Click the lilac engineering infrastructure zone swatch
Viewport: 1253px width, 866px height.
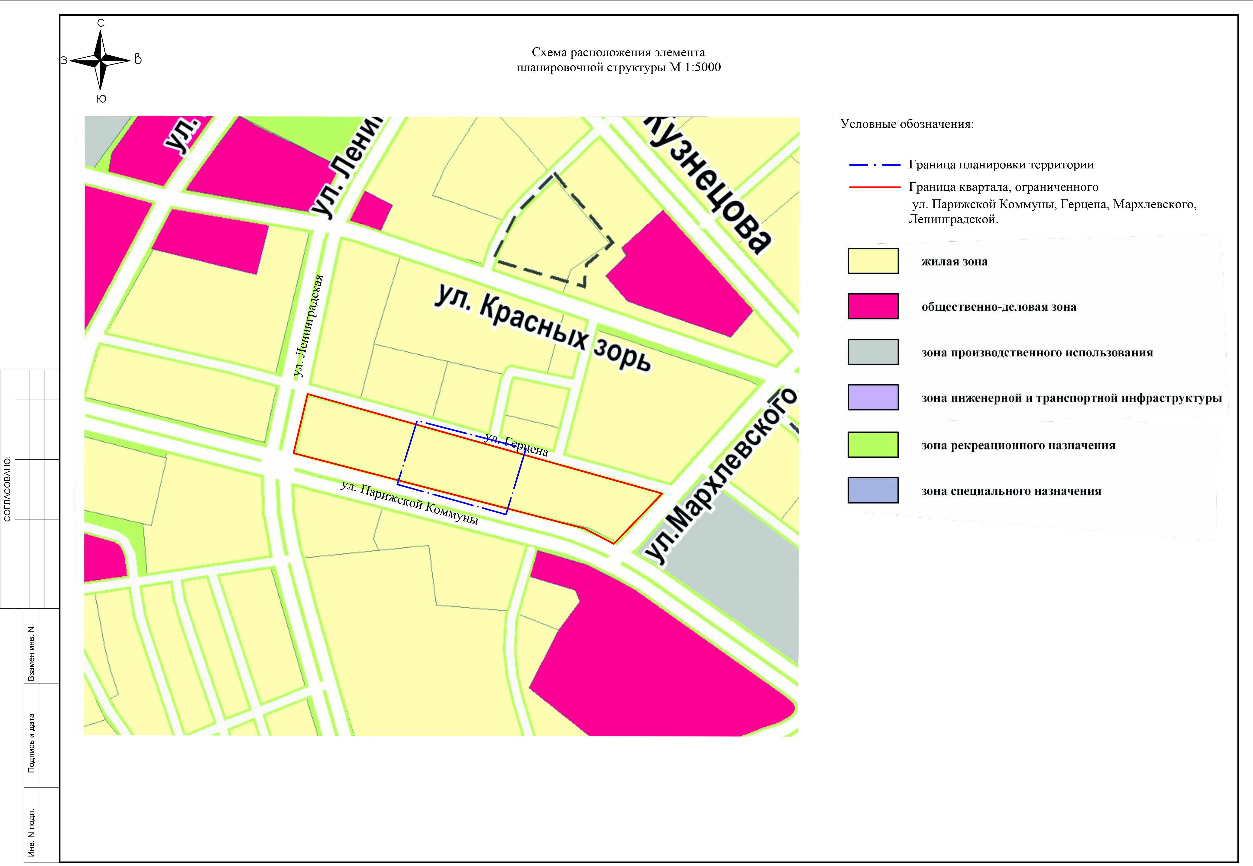click(873, 397)
